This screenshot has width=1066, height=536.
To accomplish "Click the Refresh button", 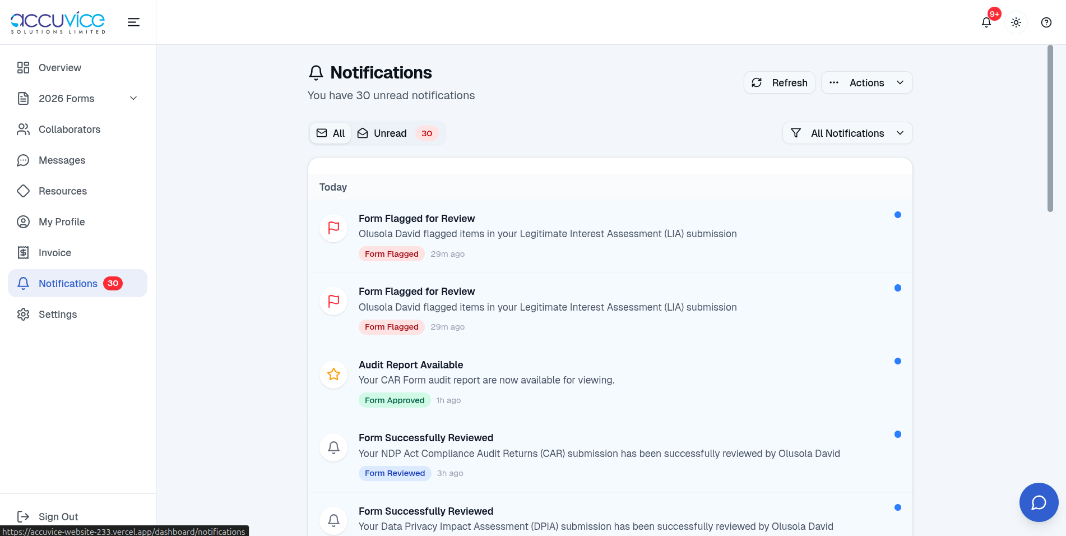I will point(779,83).
